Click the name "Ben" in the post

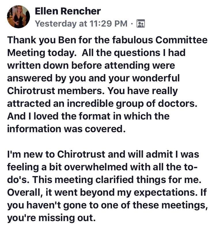[x=67, y=40]
